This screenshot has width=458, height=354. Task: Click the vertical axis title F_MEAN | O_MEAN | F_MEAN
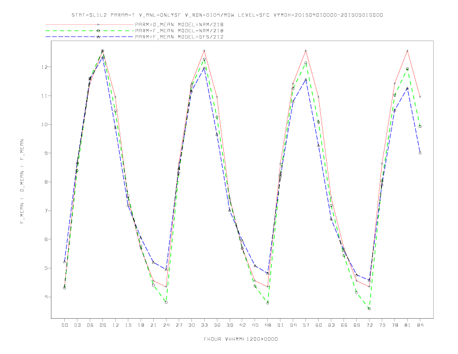[x=22, y=182]
